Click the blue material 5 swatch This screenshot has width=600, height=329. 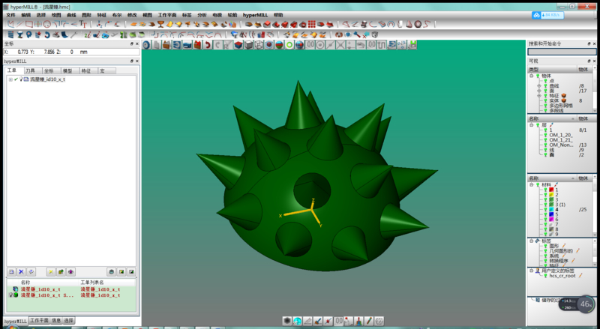tap(551, 214)
